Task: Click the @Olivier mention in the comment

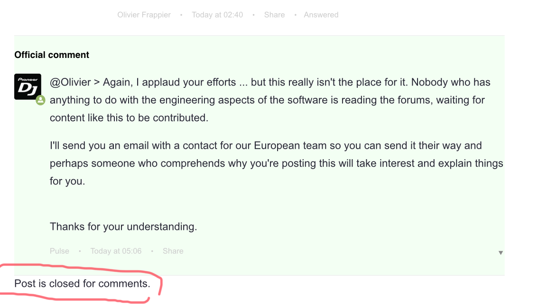Action: (71, 82)
